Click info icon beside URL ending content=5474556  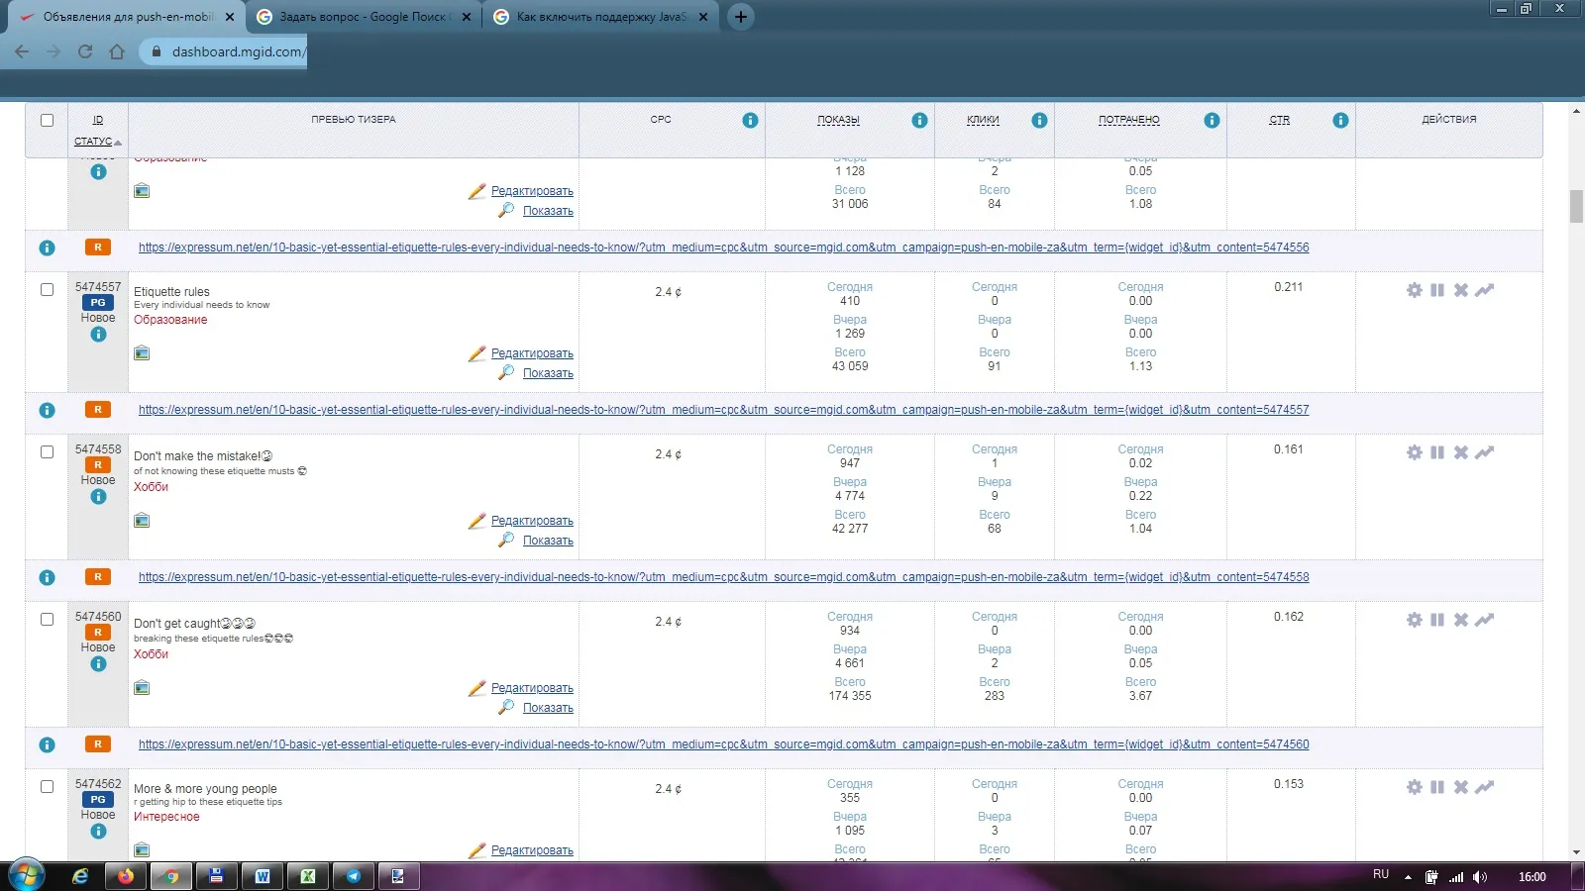(47, 247)
